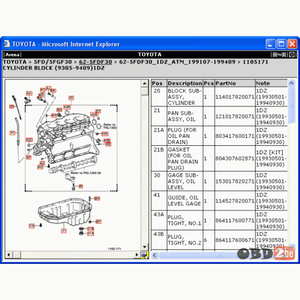The image size is (300, 300).
Task: Click the diagram vertical scrollbar thumb
Action: (145, 91)
